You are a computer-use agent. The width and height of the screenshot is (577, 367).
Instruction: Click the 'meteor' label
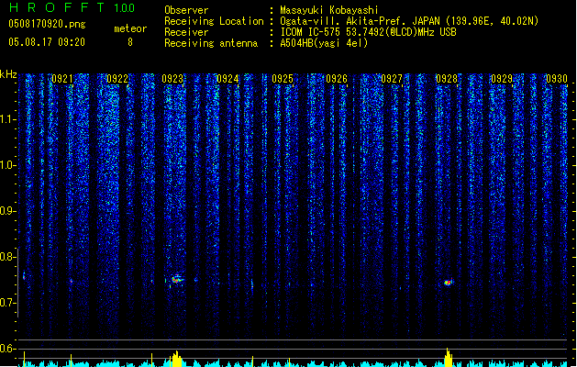tap(130, 28)
